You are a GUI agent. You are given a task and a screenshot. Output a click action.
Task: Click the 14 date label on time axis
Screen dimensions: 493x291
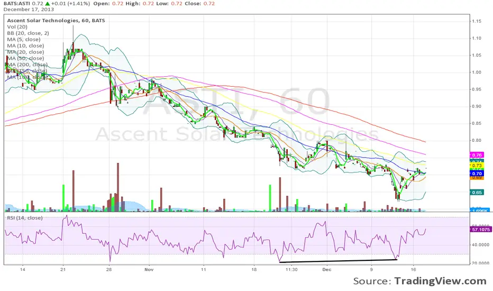point(22,269)
